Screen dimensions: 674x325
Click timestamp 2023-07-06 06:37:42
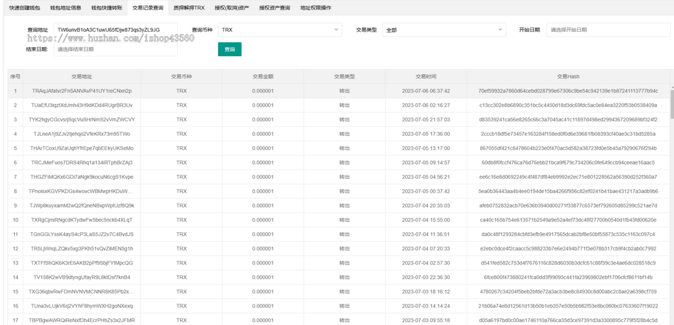(426, 91)
